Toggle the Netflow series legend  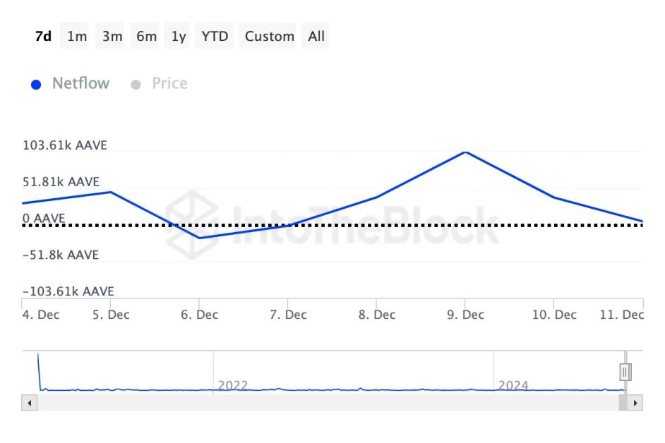pos(80,83)
